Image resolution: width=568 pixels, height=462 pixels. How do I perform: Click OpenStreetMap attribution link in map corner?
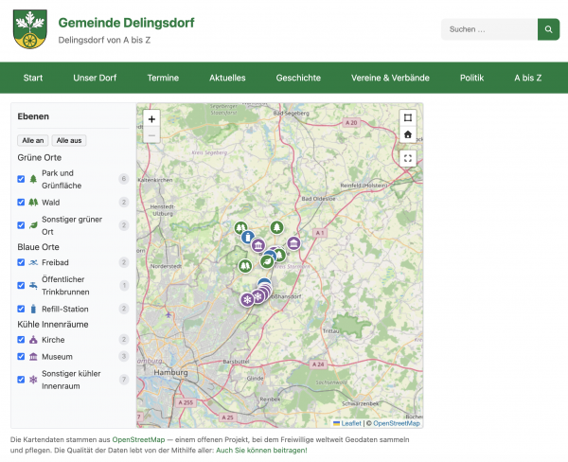click(397, 423)
